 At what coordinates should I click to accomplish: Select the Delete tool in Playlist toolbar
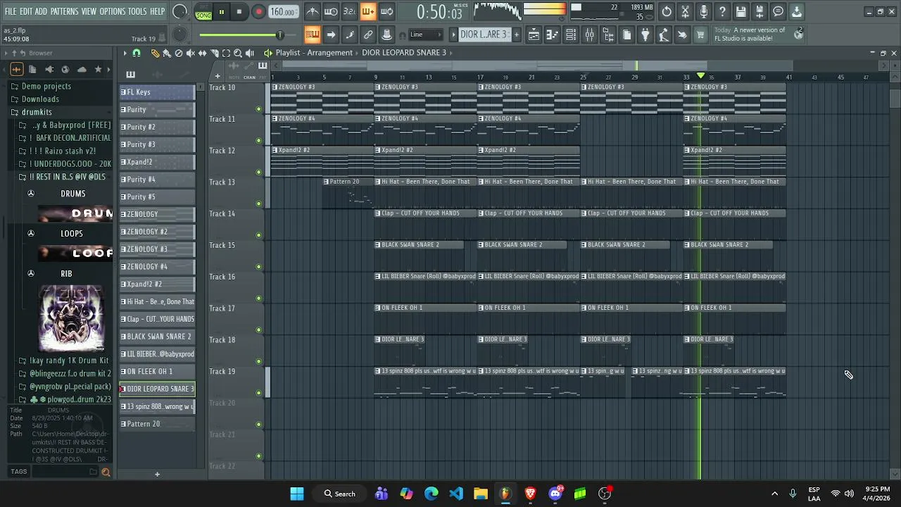tap(179, 53)
